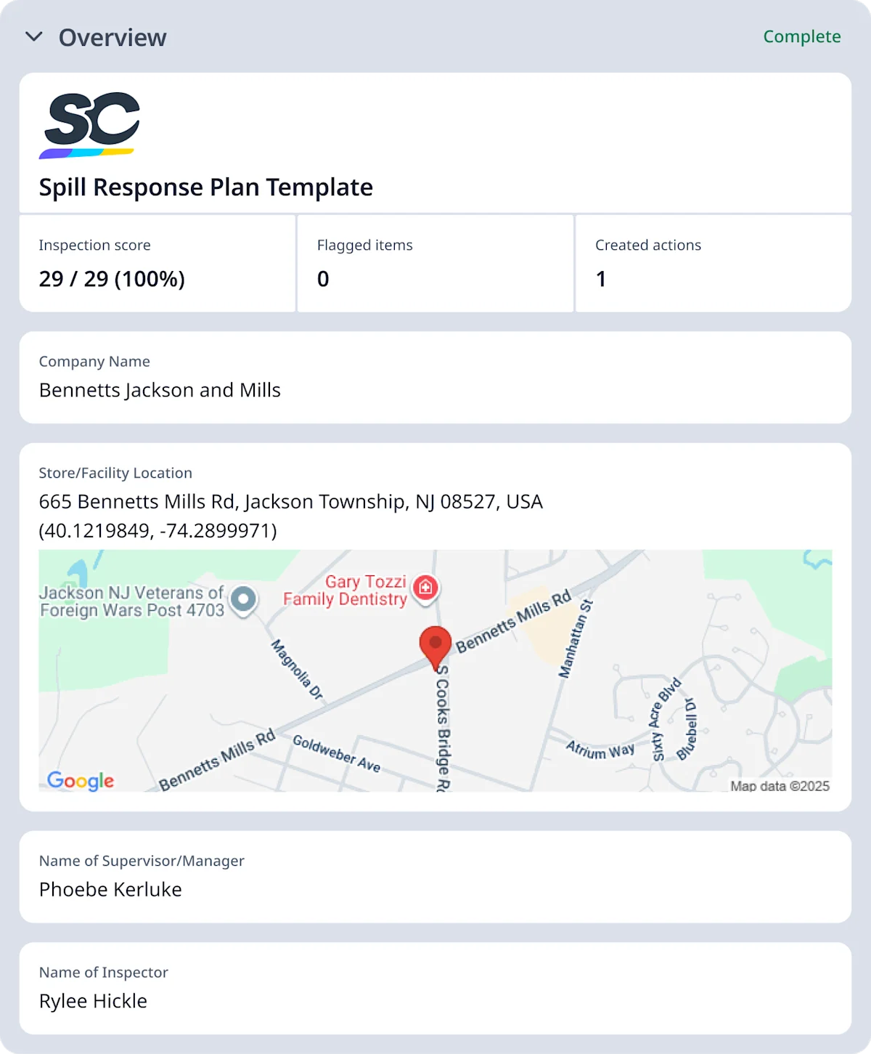The image size is (871, 1054).
Task: Open the Created actions card
Action: click(713, 263)
